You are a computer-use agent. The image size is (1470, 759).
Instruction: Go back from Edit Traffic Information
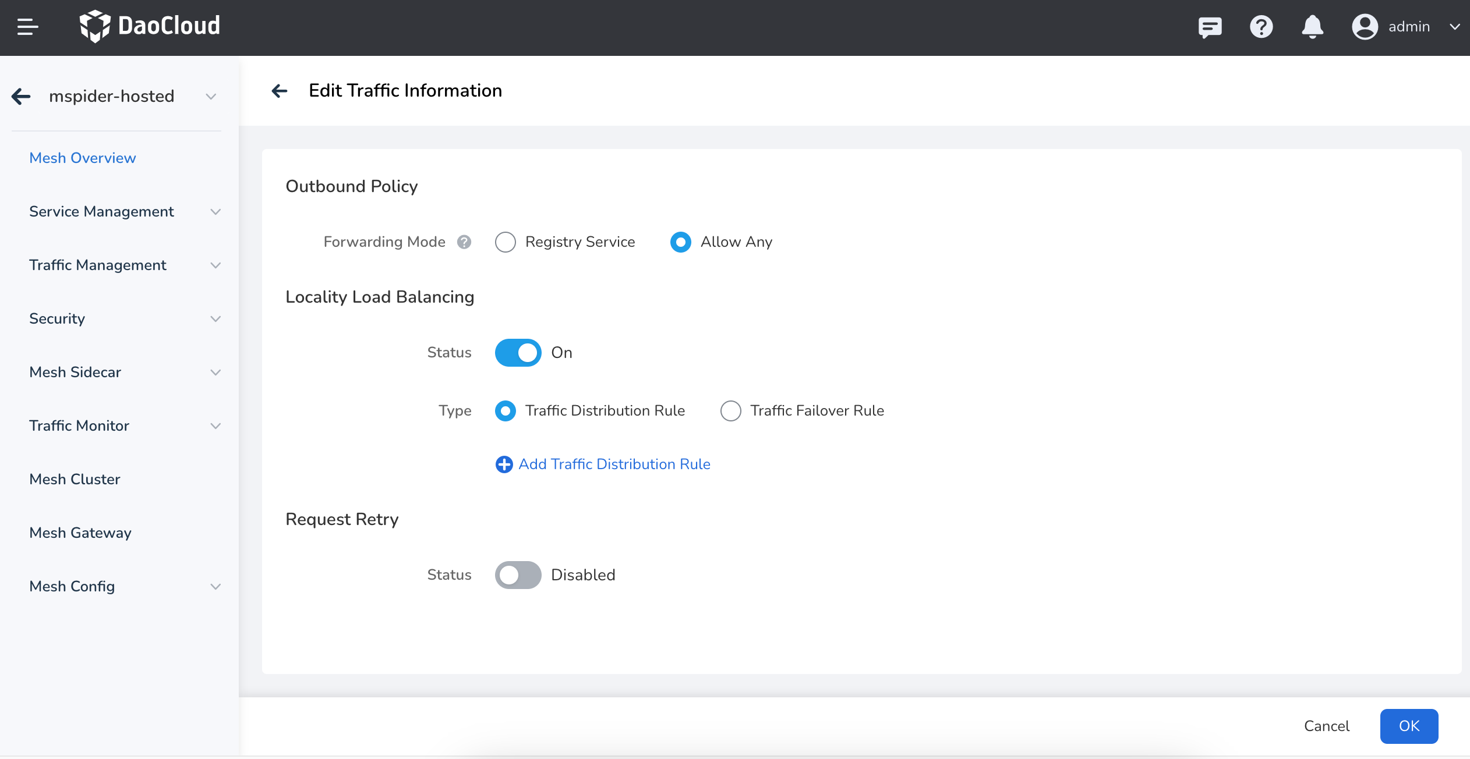click(x=280, y=91)
